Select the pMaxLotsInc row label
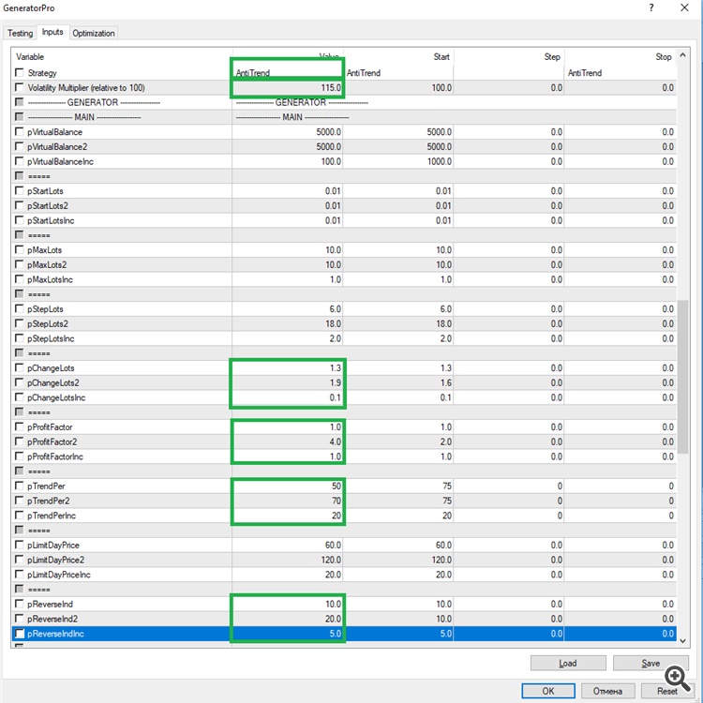Screen dimensions: 703x703 click(x=50, y=279)
